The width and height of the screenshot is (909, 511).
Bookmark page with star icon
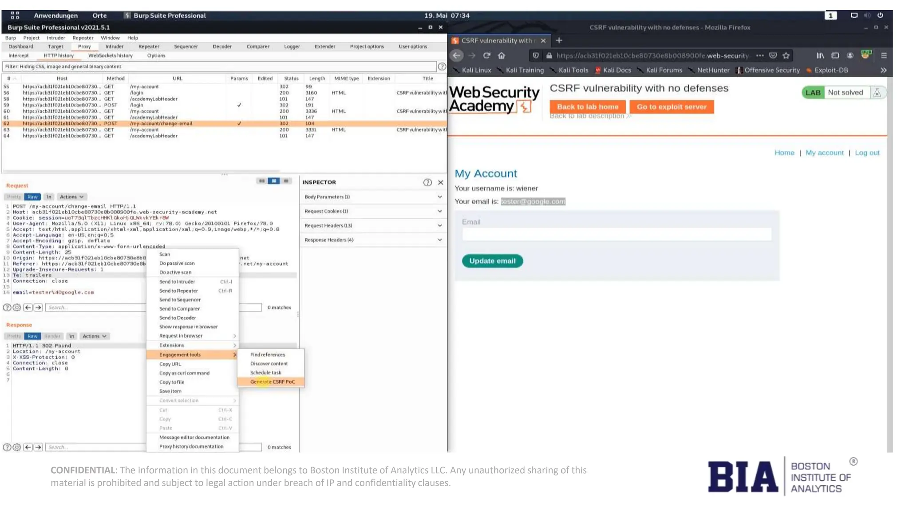[x=786, y=55]
